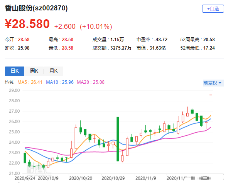Click the 29.00 price axis label
The image size is (226, 183).
click(14, 90)
